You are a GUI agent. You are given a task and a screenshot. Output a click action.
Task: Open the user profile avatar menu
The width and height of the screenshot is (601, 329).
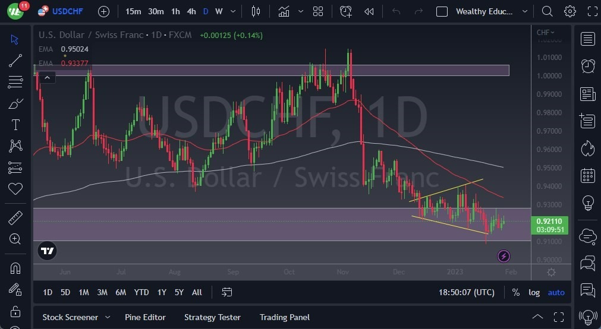(15, 11)
